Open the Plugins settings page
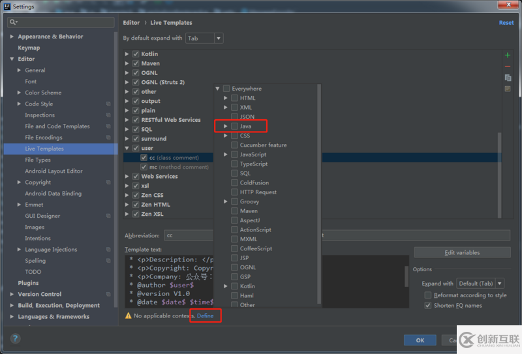The width and height of the screenshot is (522, 354). (x=28, y=283)
